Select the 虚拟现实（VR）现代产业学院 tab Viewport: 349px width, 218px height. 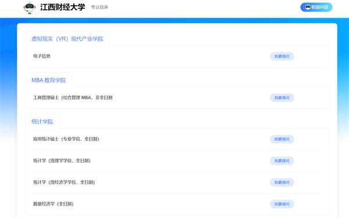pos(67,39)
